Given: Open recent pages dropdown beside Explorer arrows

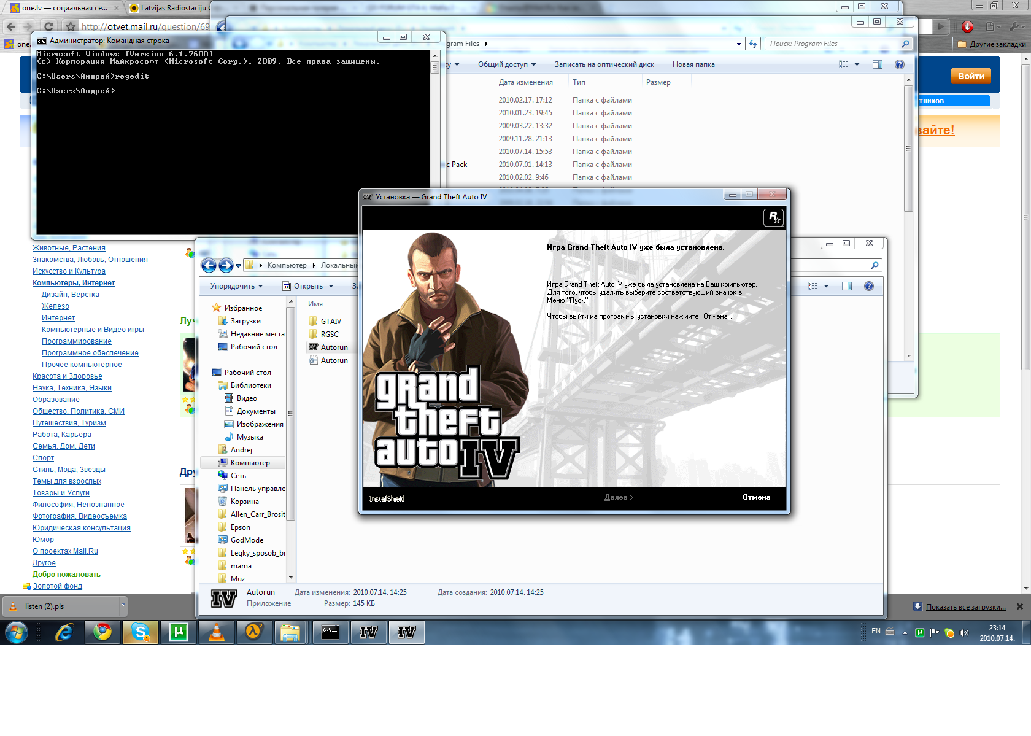Looking at the screenshot, I should pos(238,266).
